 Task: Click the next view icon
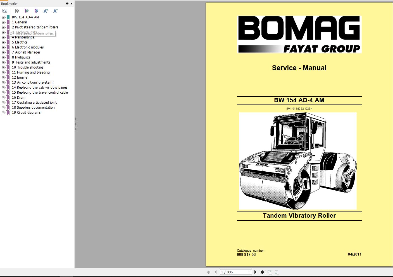point(277,272)
